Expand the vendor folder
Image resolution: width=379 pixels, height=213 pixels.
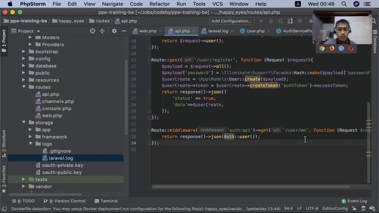click(x=24, y=186)
